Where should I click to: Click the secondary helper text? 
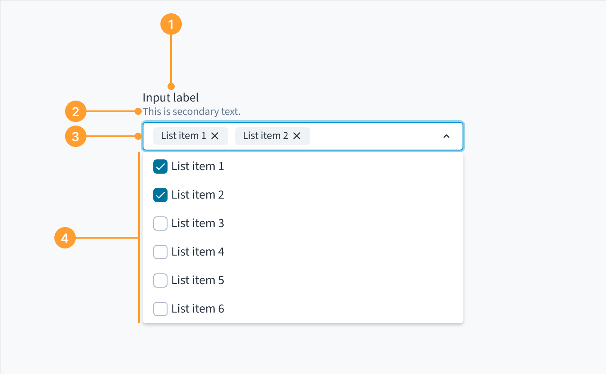point(192,111)
